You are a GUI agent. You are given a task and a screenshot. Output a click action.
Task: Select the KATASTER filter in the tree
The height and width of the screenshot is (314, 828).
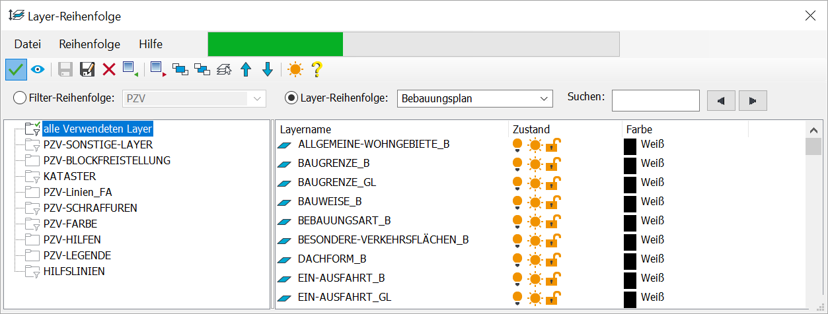coord(69,176)
